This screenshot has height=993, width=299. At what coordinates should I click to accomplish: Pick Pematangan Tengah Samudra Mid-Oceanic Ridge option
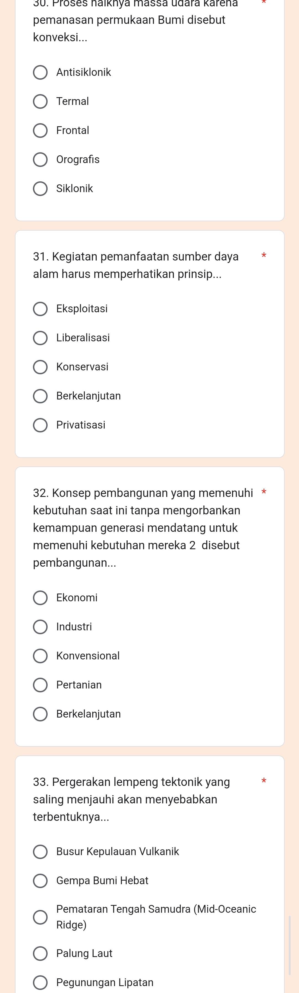40,917
